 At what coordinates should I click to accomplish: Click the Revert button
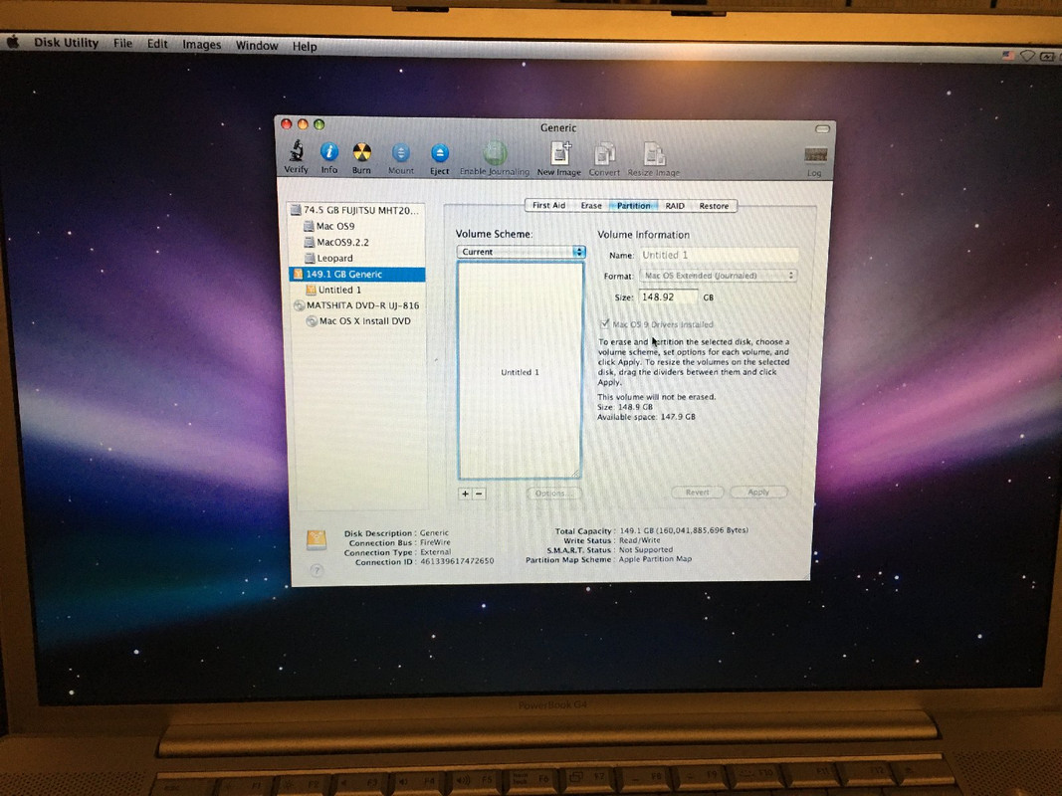(x=697, y=493)
